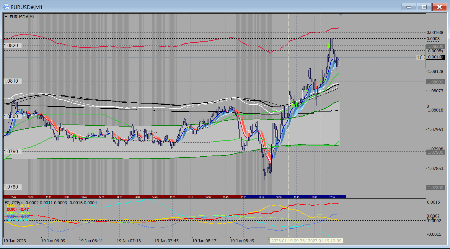Click the green X marker near the price peak
Screen dimensions: 450x249
[329, 46]
